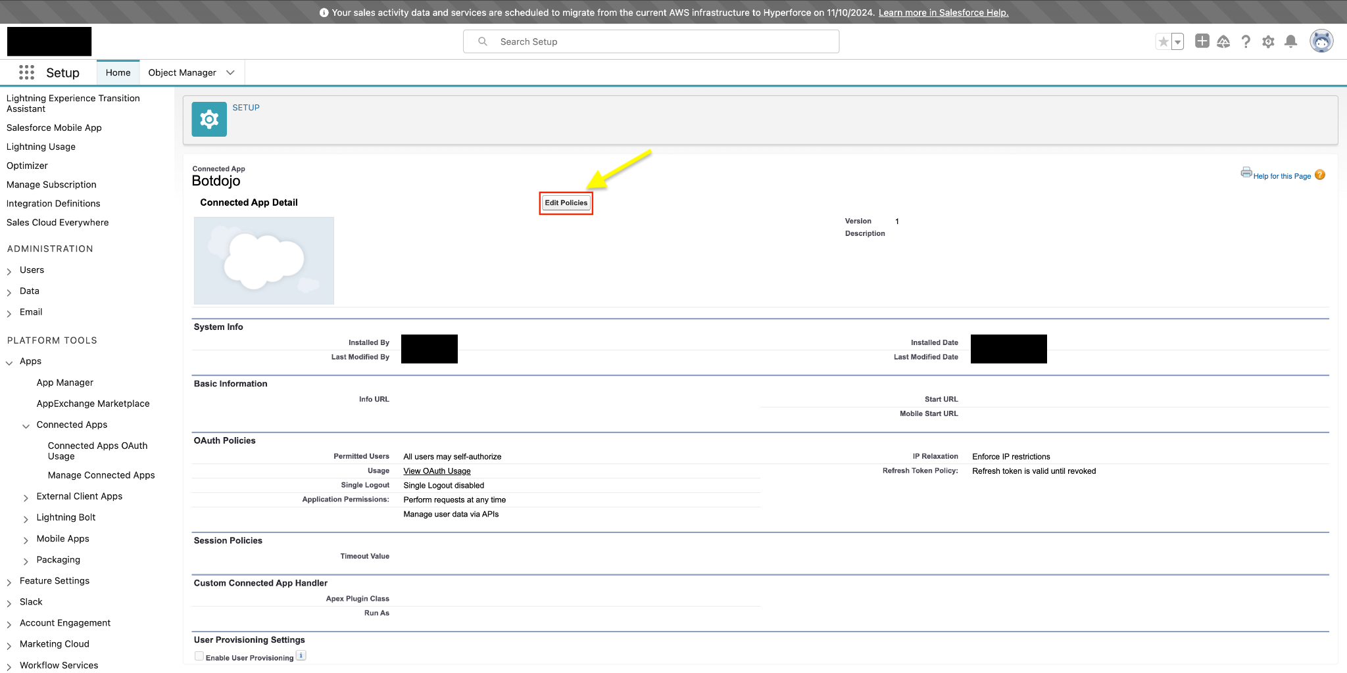The image size is (1347, 673).
Task: Click 'Perform requests at any time' text
Action: click(x=454, y=500)
